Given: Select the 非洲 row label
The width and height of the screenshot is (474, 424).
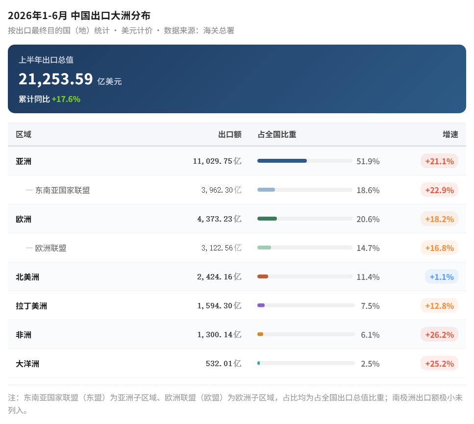Looking at the screenshot, I should click(24, 335).
